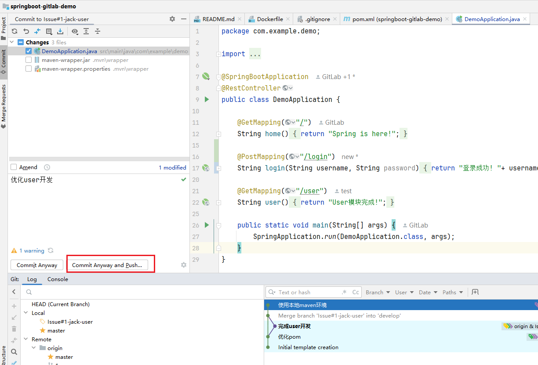This screenshot has height=365, width=538.
Task: Click the endpoint gutter icon on line 22
Action: click(206, 202)
